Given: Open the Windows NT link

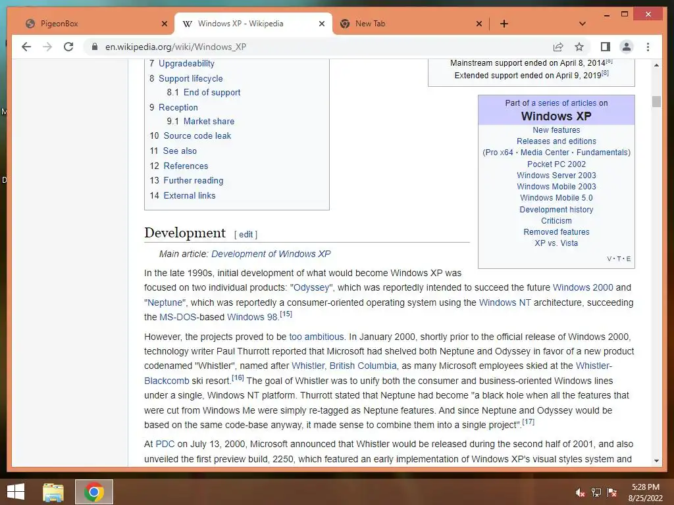Looking at the screenshot, I should point(505,302).
